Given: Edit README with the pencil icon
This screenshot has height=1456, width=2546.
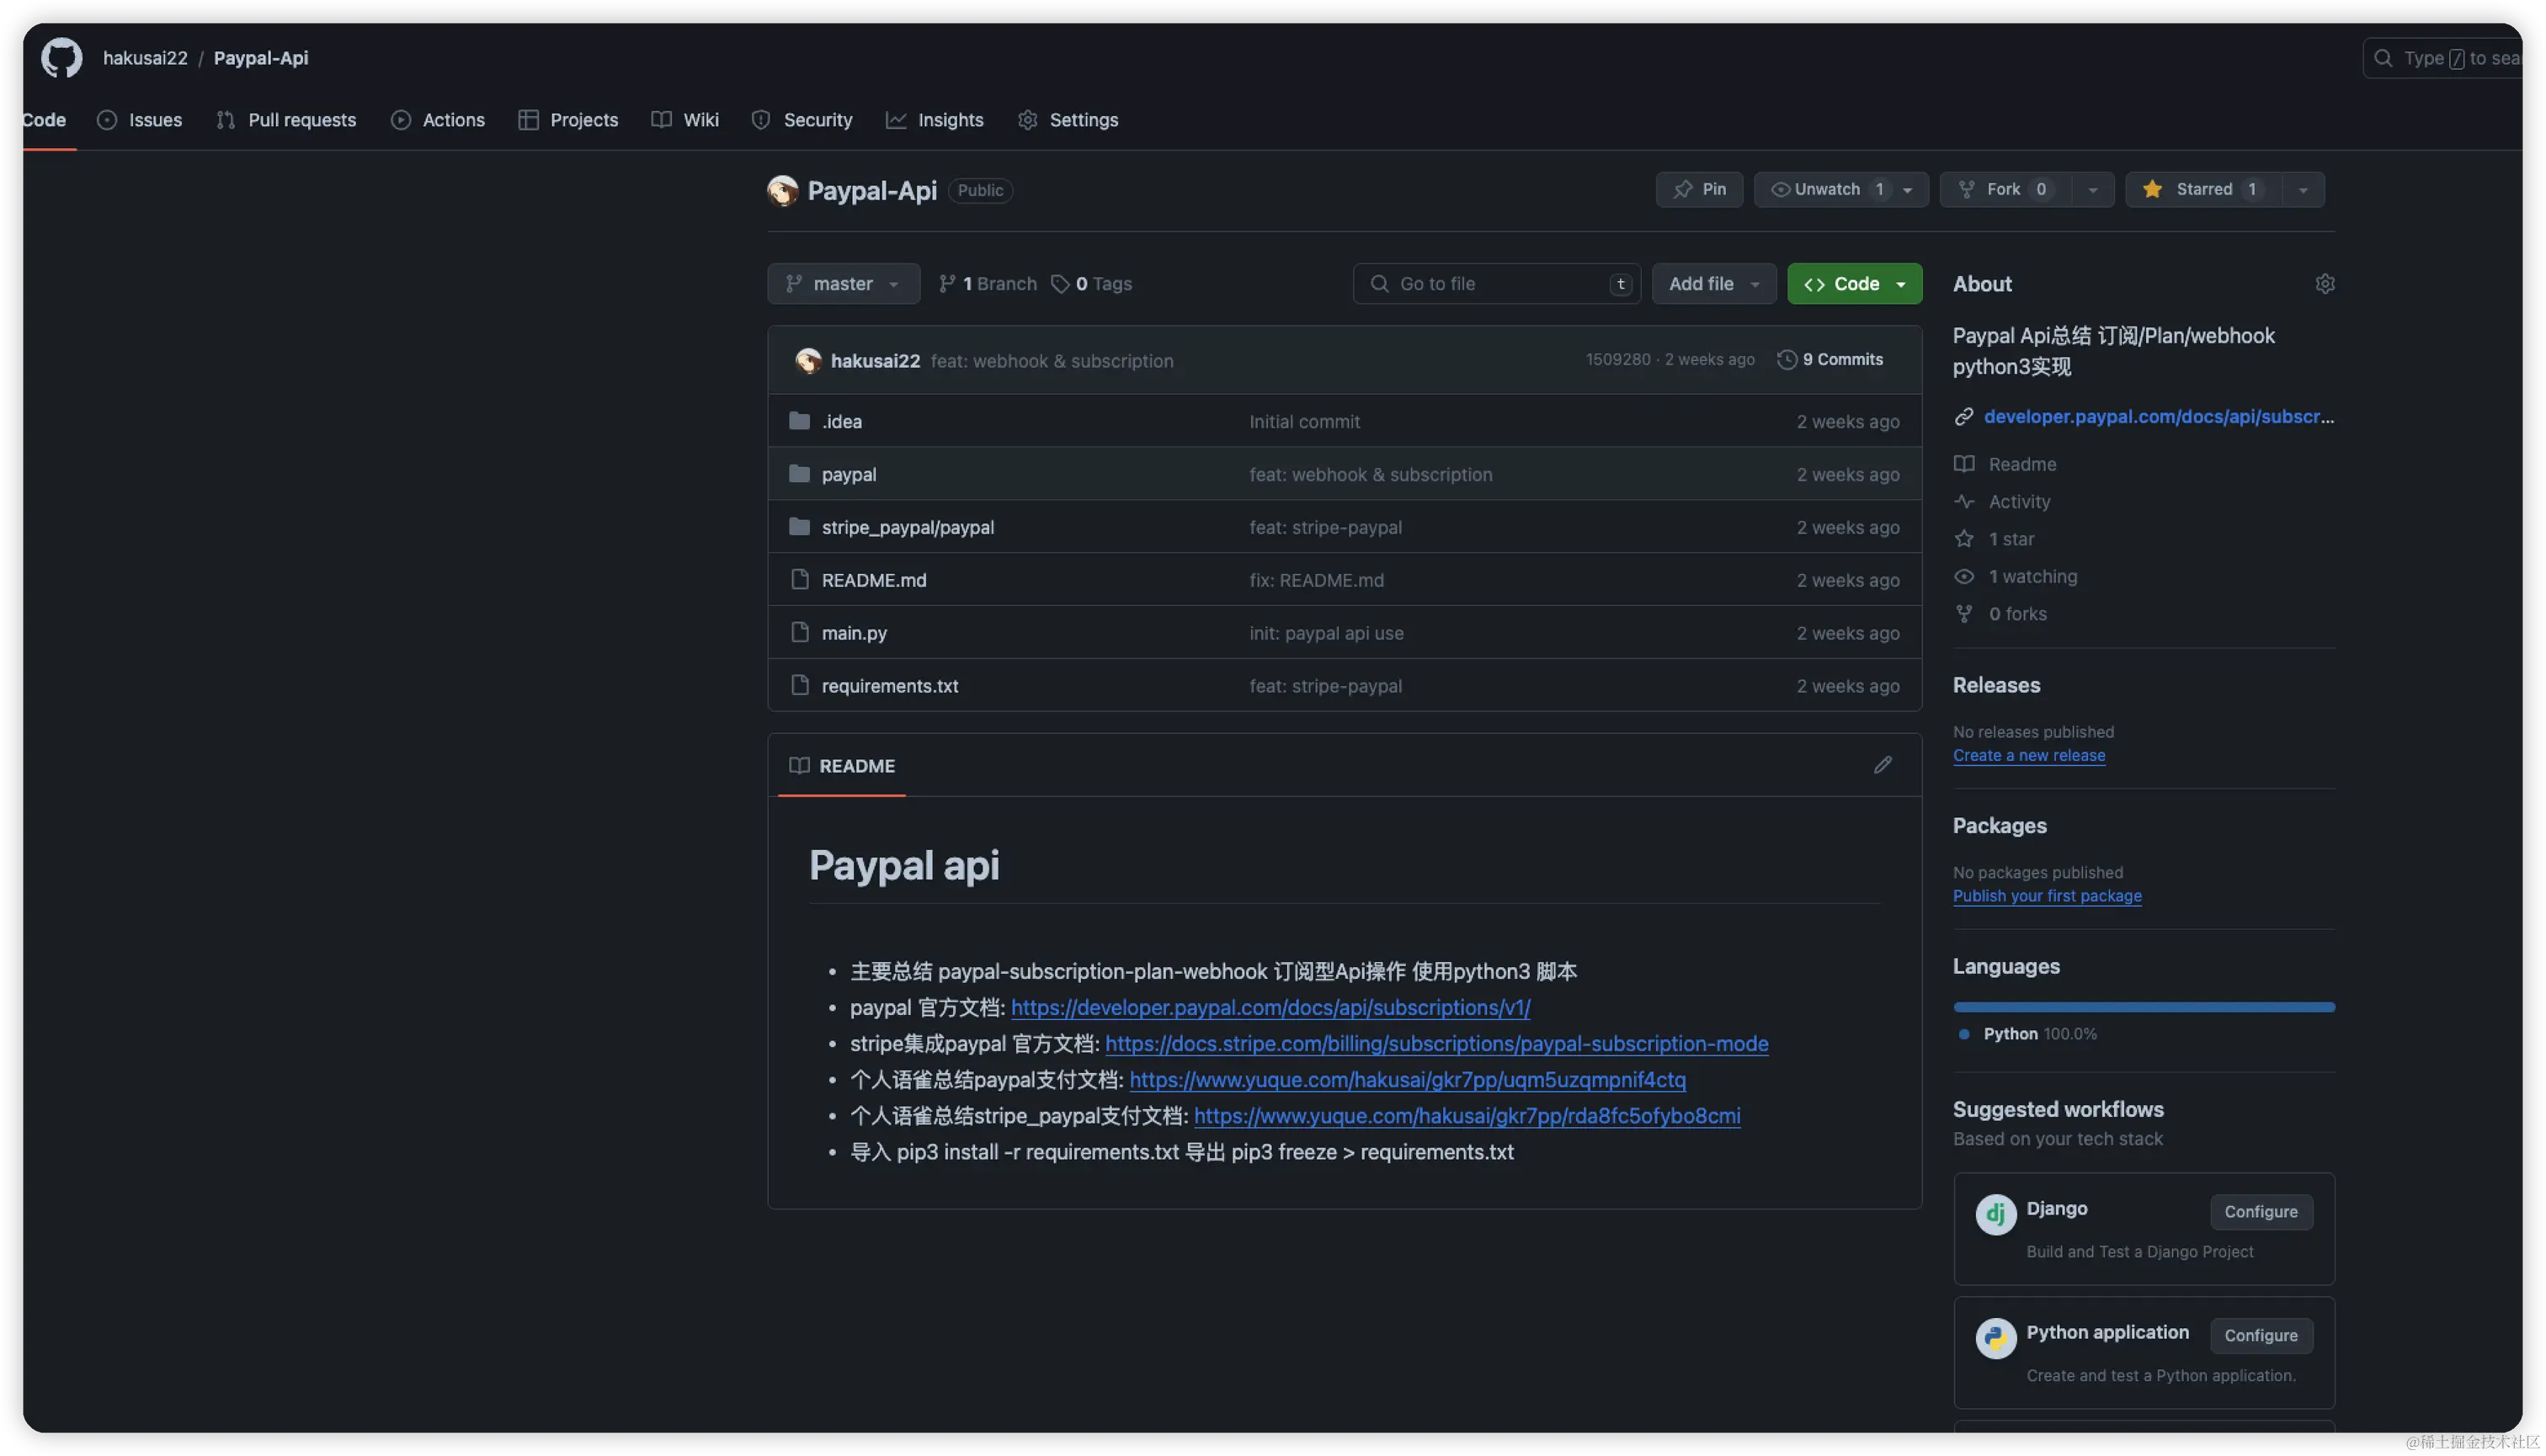Looking at the screenshot, I should coord(1882,765).
